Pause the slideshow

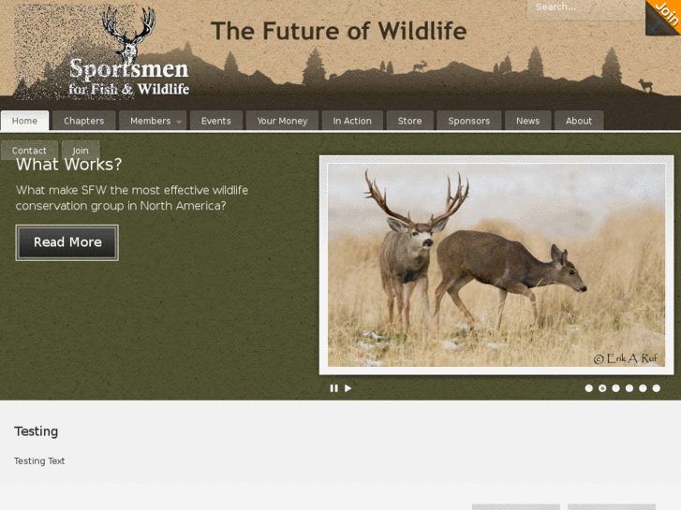pyautogui.click(x=333, y=388)
